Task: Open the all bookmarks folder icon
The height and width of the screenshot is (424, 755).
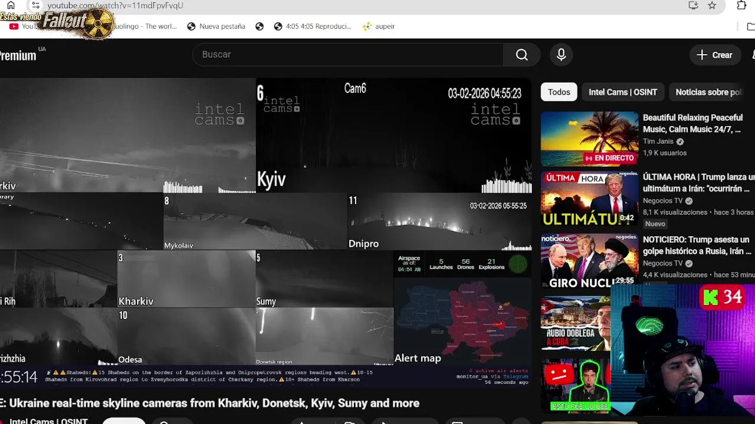Action: 750,26
